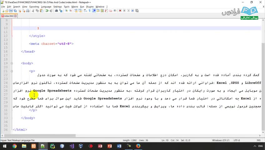Image resolution: width=265 pixels, height=150 pixels.
Task: Click the INS status bar indicator
Action: pyautogui.click(x=258, y=140)
